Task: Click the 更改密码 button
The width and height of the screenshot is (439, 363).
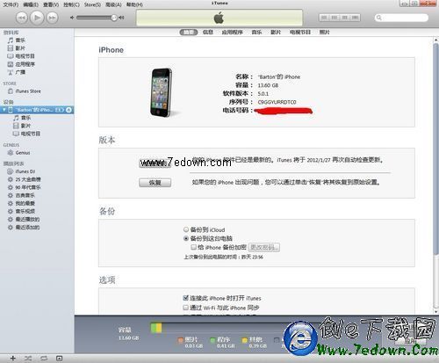Action: pos(264,247)
